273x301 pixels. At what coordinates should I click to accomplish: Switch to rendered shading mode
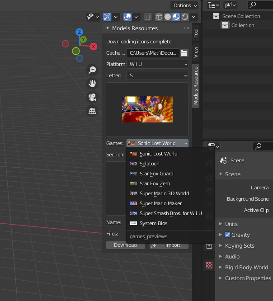point(185,17)
